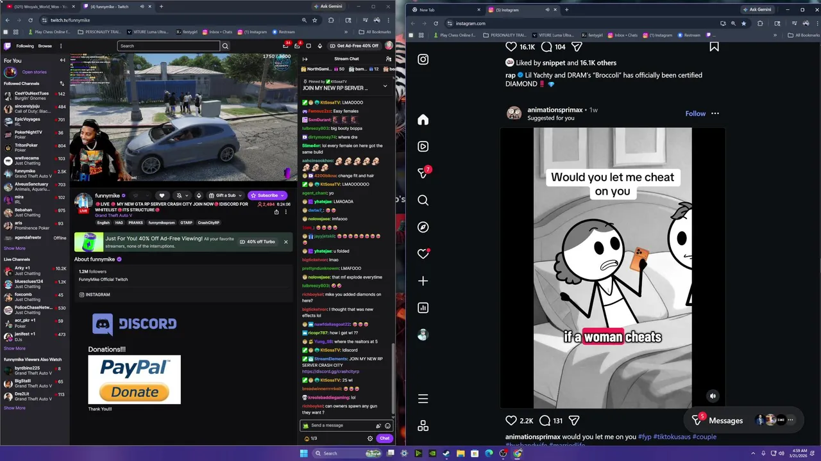Switch to the New Tab browser tab
This screenshot has width=821, height=461.
[446, 10]
